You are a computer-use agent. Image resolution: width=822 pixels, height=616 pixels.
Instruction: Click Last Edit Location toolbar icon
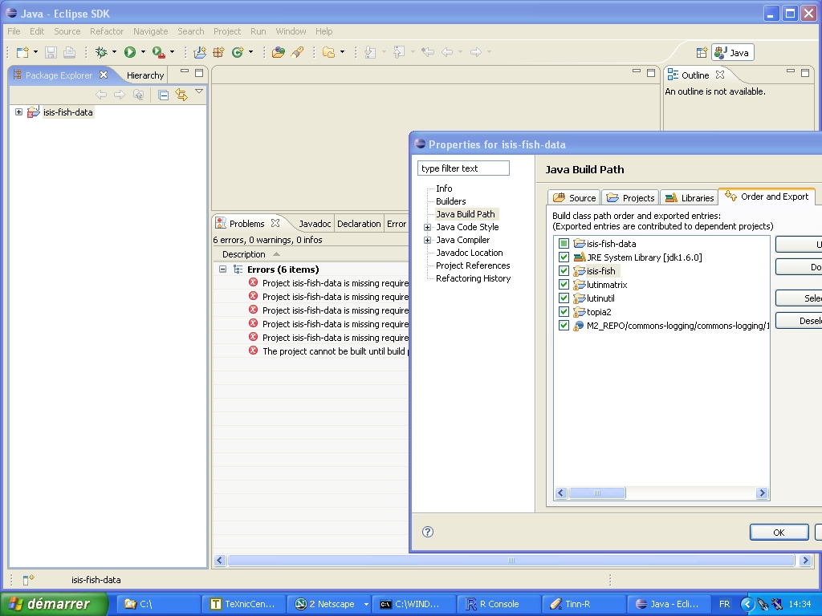coord(428,52)
